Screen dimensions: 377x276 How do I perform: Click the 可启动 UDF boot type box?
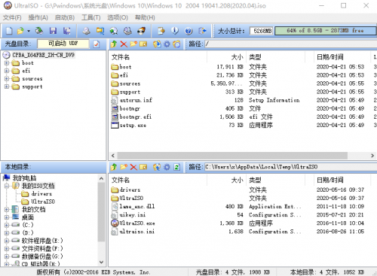(63, 44)
